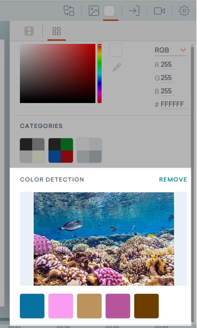Select the solid color background tab
Viewport: 197px width, 328px height.
point(109,11)
